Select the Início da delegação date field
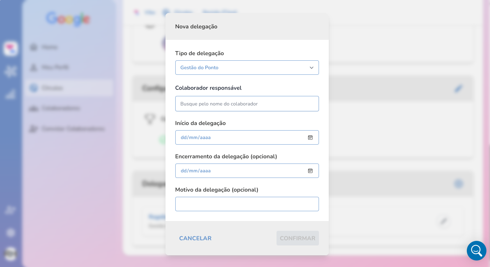Viewport: 490px width, 267px height. click(x=247, y=137)
